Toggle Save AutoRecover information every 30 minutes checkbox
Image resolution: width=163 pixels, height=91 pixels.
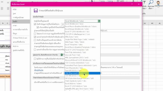point(35,24)
